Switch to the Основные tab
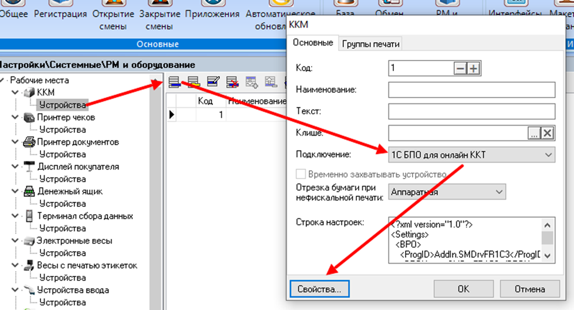 pyautogui.click(x=313, y=43)
